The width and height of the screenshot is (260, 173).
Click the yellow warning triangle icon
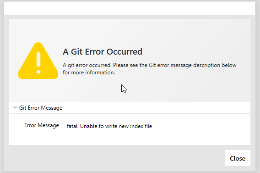pos(38,61)
